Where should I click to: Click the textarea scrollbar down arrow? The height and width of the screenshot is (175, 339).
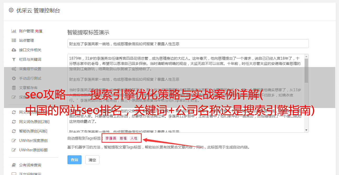(x=306, y=130)
